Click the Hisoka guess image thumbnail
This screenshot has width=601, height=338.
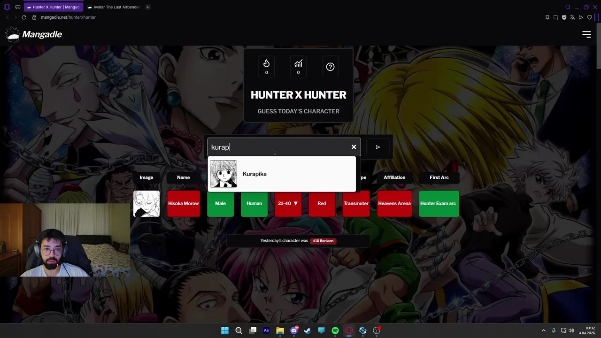click(146, 203)
